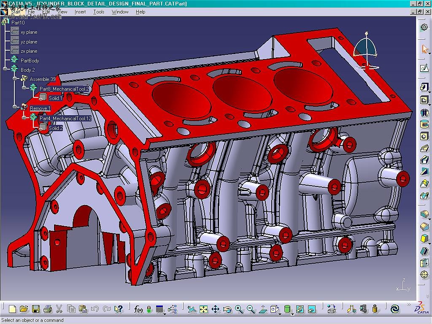Apply the Chamfer tool

coord(424,226)
